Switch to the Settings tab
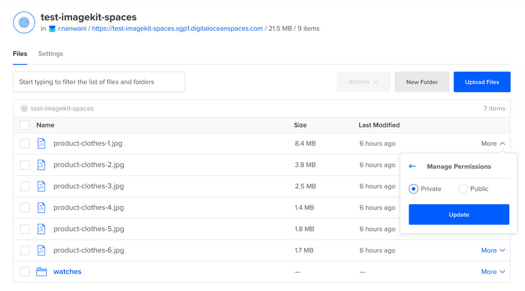Viewport: 525px width, 291px height. [51, 54]
